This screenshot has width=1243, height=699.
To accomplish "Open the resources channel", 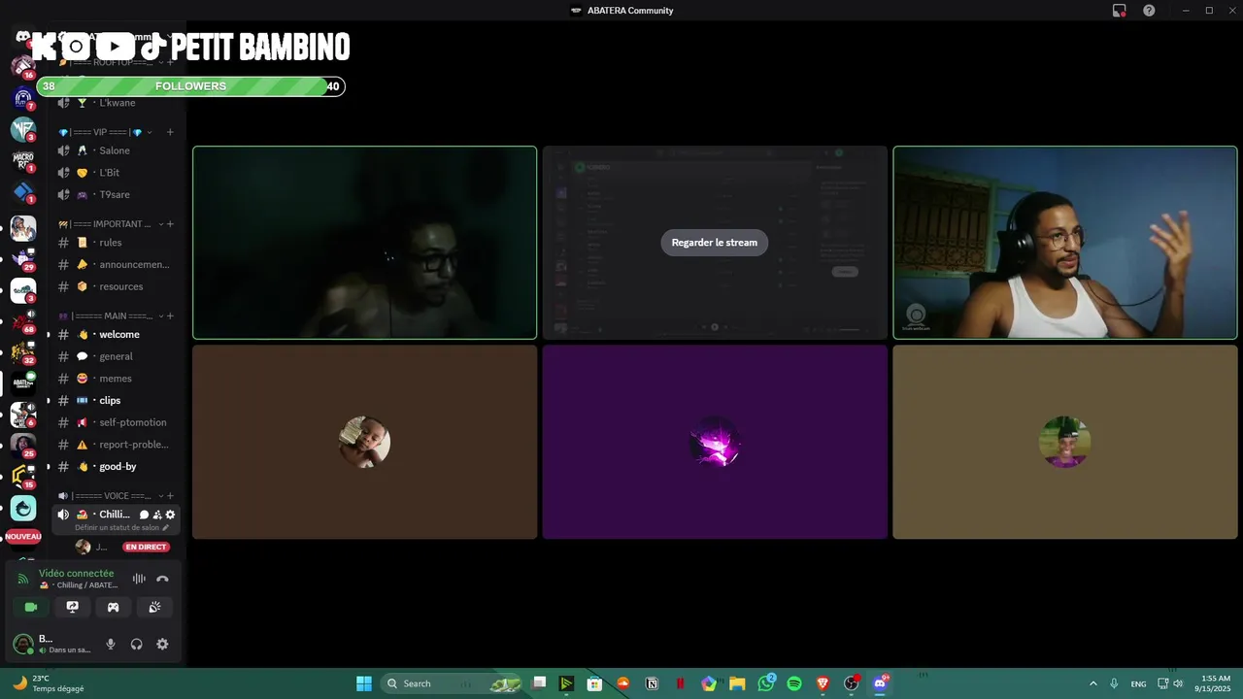I will tap(117, 286).
